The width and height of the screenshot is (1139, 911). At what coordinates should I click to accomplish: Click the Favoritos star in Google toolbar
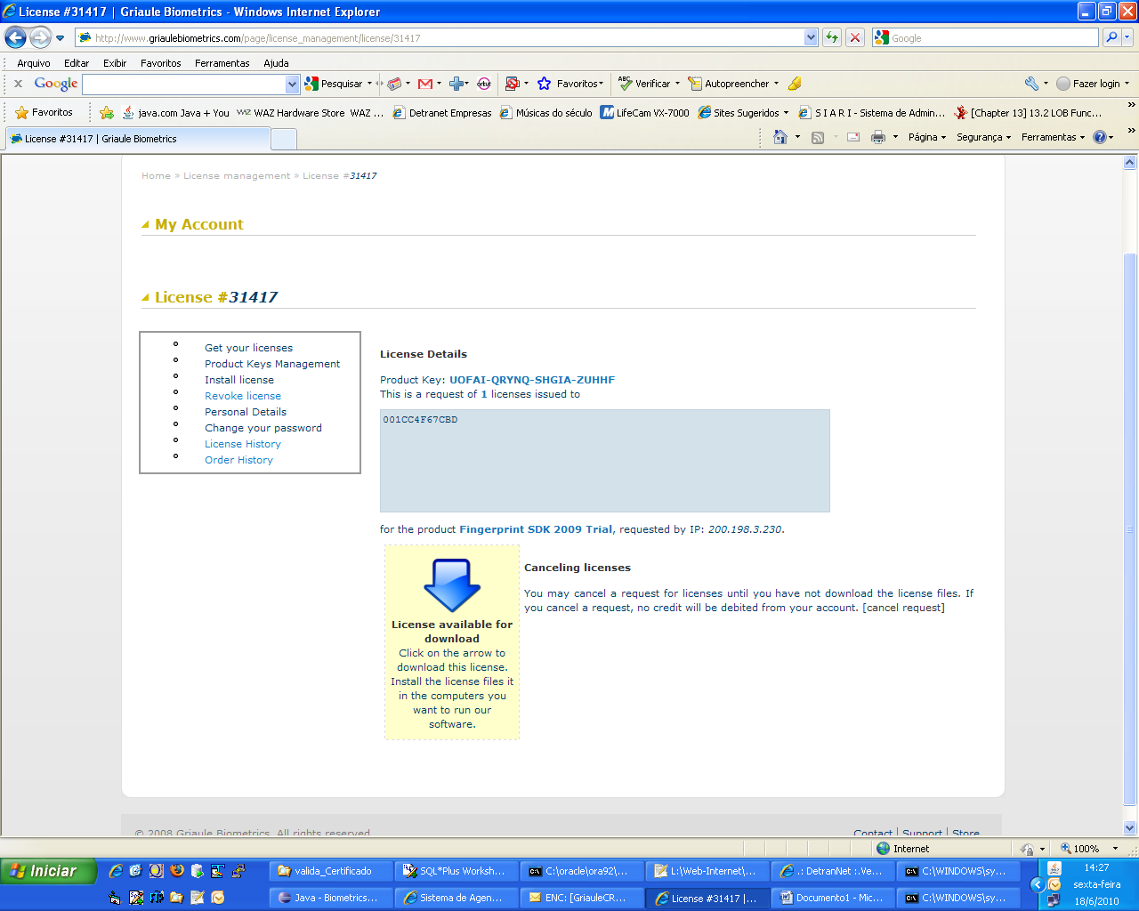click(x=545, y=84)
